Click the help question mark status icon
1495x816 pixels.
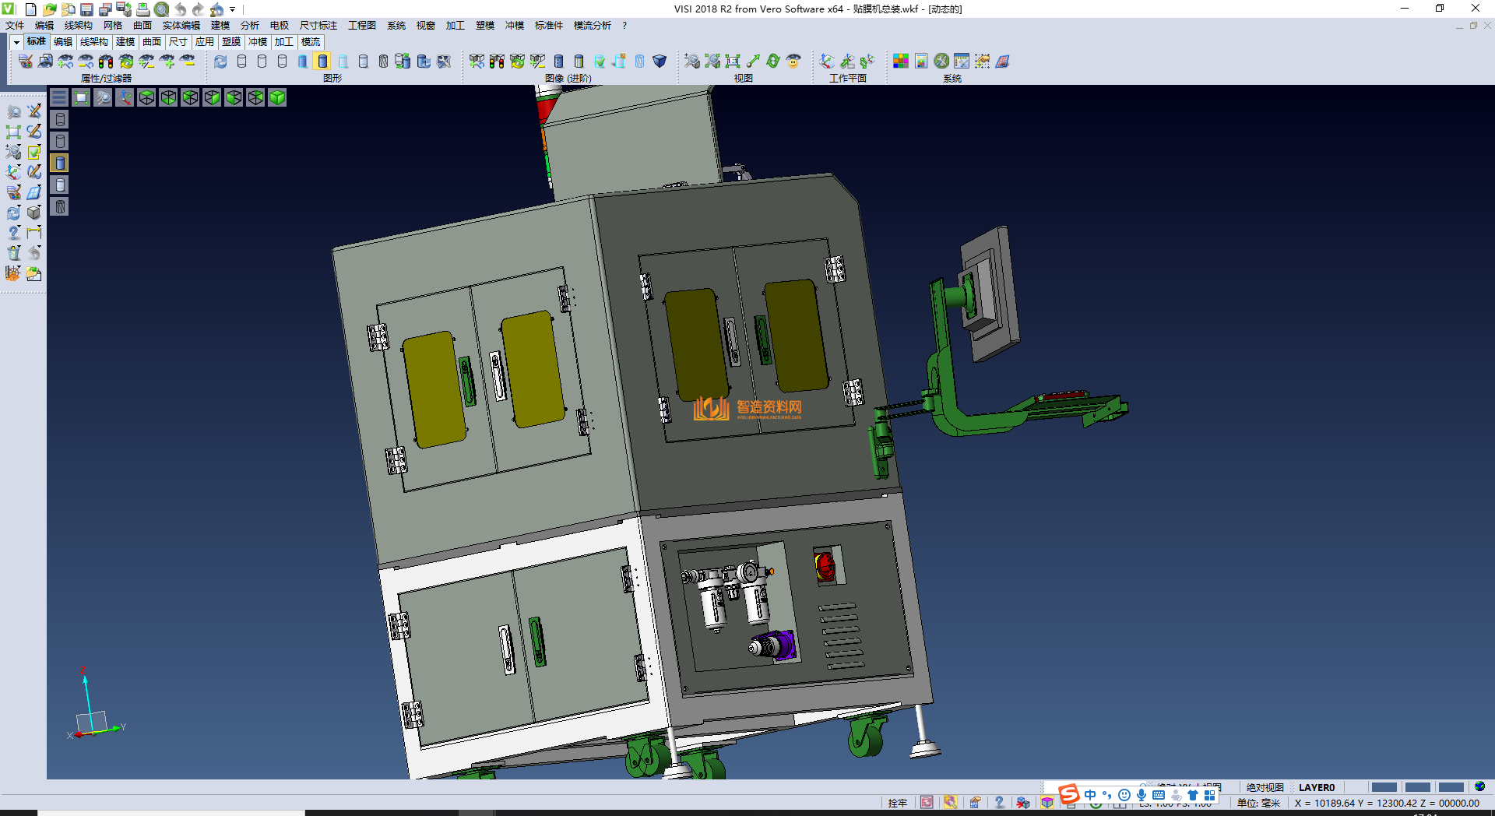(999, 803)
